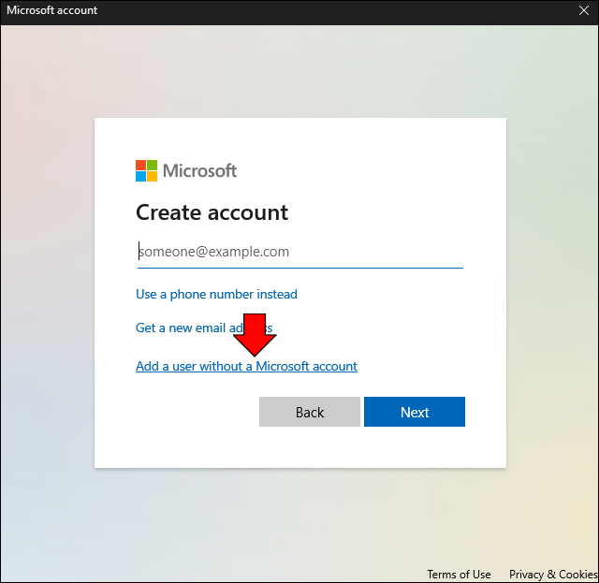Open the Privacy & Cookies link
The image size is (599, 583).
click(553, 575)
